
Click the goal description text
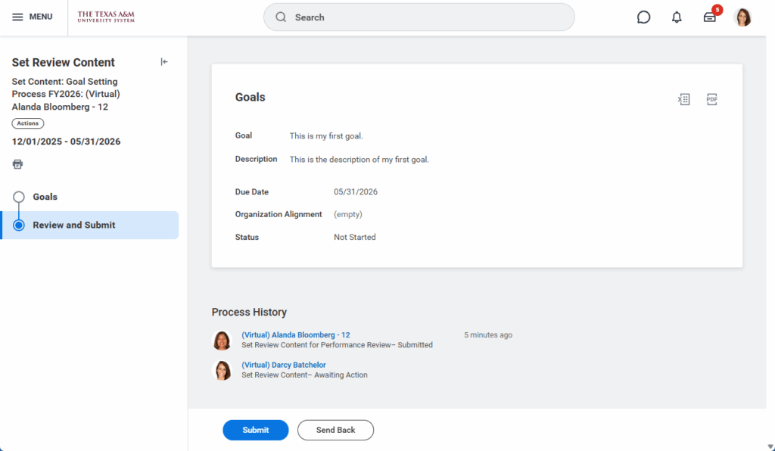click(x=359, y=160)
